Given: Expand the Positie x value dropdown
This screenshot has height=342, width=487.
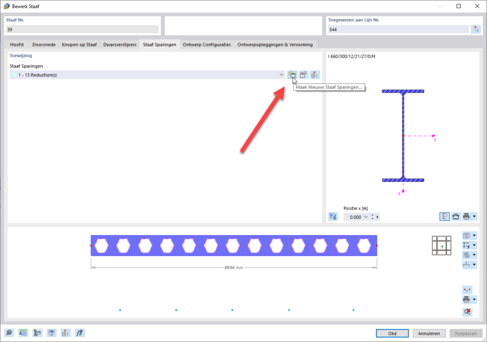Looking at the screenshot, I should click(x=366, y=216).
